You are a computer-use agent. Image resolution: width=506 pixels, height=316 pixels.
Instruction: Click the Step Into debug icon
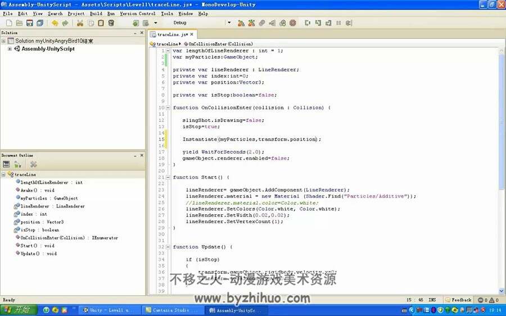pyautogui.click(x=318, y=23)
